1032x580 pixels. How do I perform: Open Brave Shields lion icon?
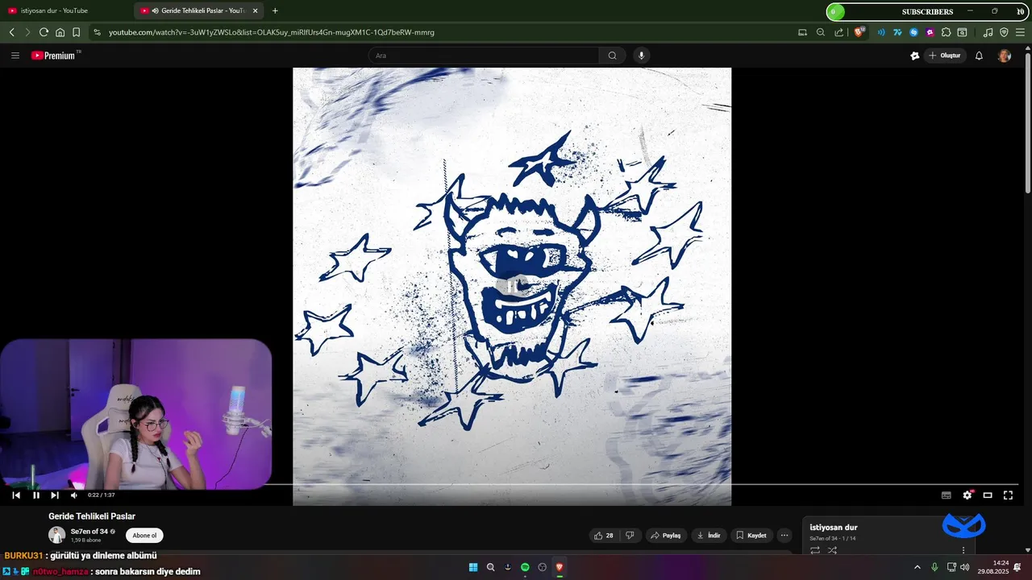[859, 32]
